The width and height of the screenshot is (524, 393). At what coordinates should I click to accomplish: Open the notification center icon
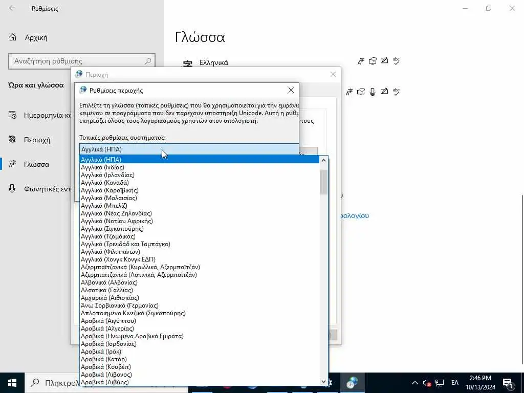click(508, 383)
